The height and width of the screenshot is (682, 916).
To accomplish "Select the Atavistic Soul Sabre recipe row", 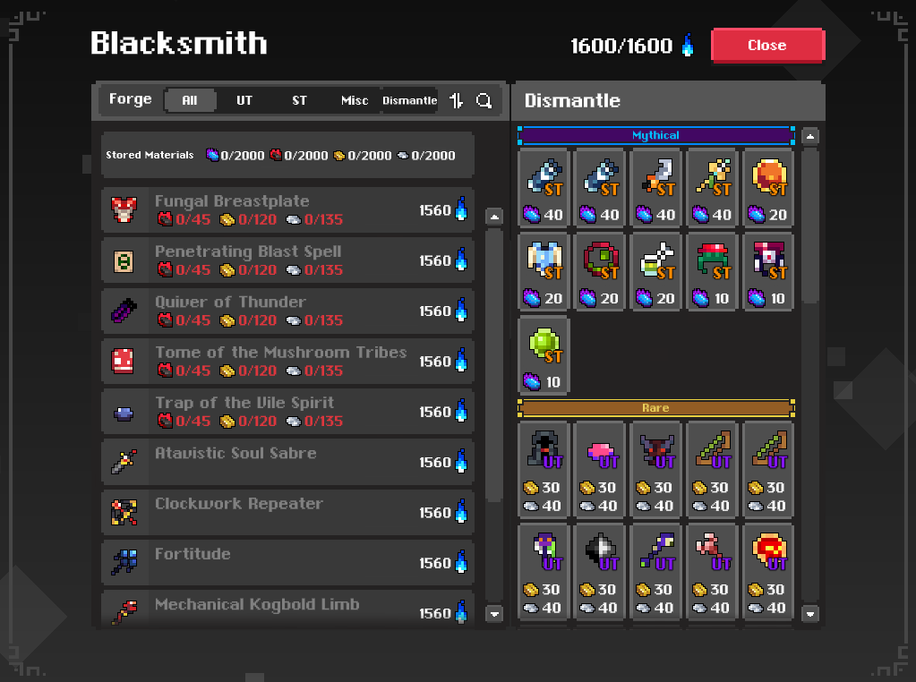I will [287, 463].
